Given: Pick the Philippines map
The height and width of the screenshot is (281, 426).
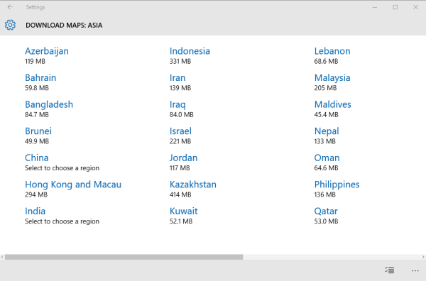Looking at the screenshot, I should 337,189.
